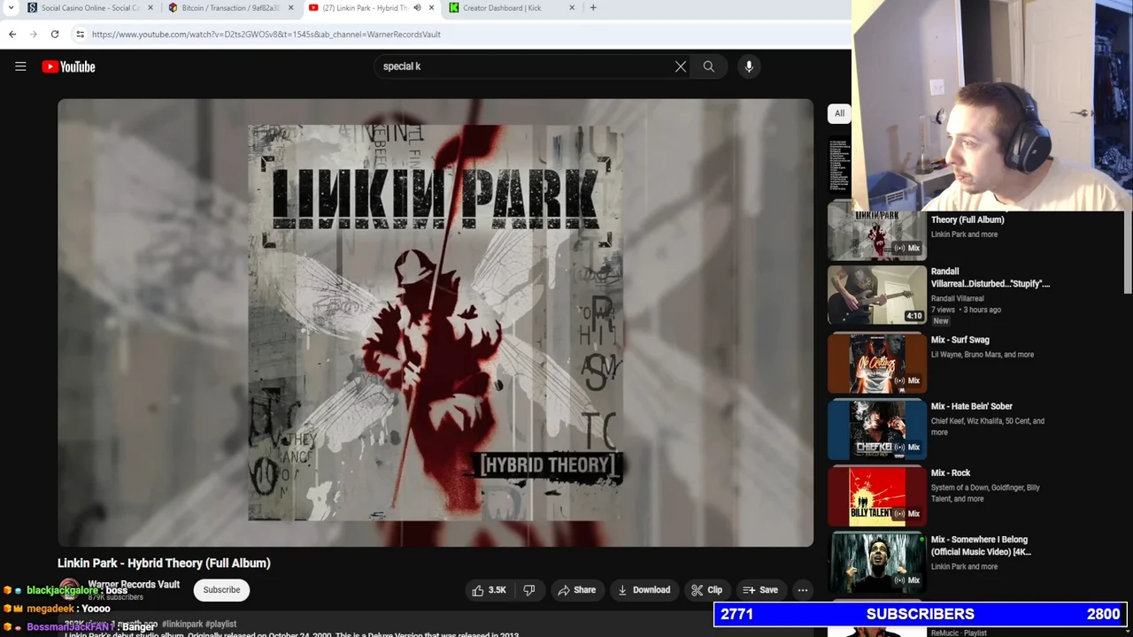Image resolution: width=1133 pixels, height=637 pixels.
Task: Click the Warner Records Vault channel avatar
Action: (70, 590)
